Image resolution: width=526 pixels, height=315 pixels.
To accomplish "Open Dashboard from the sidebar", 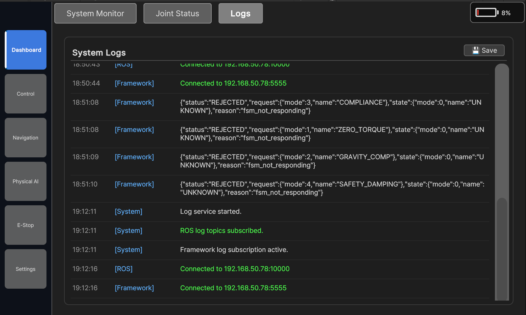I will tap(26, 50).
